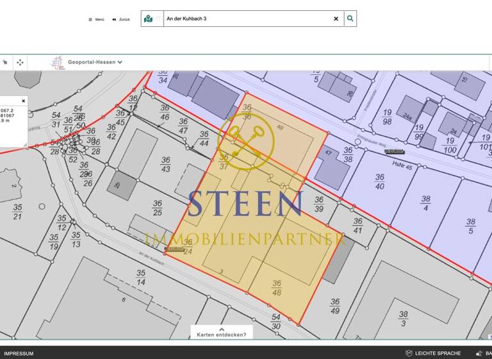
Task: Click parcel label 36/48 on the map
Action: tap(277, 288)
